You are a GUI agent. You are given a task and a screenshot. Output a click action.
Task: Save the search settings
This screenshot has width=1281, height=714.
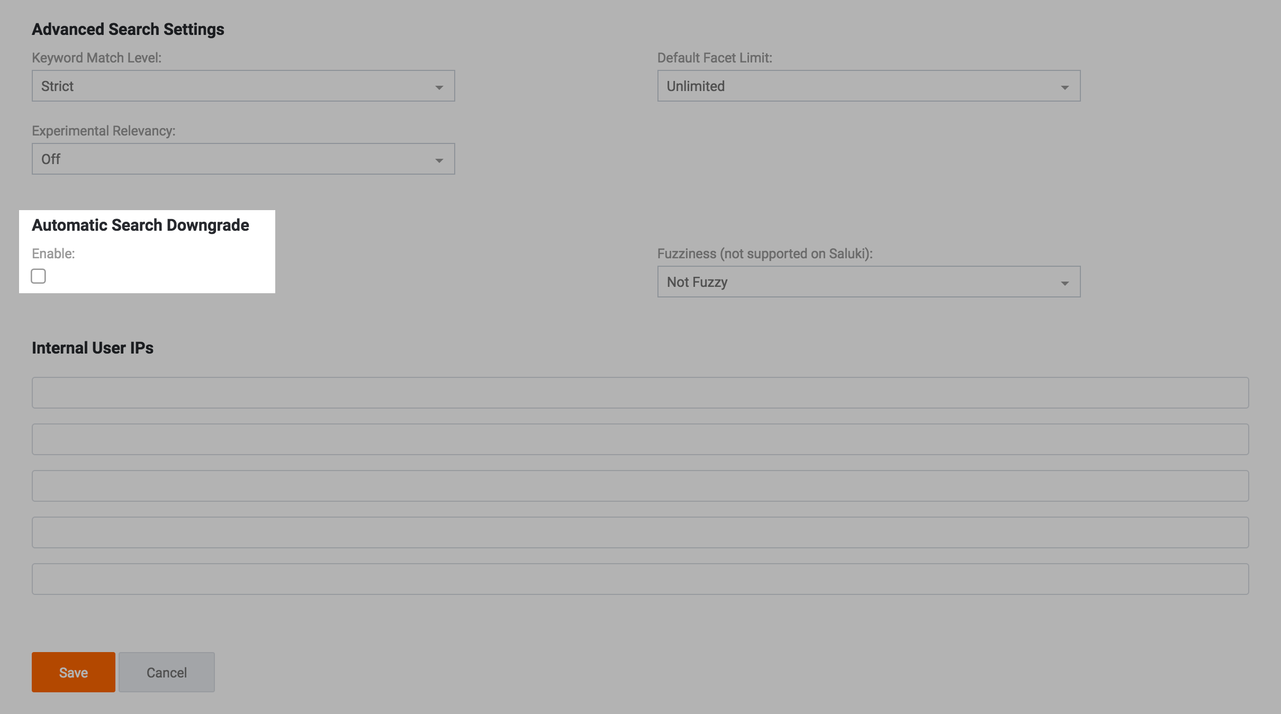tap(73, 672)
